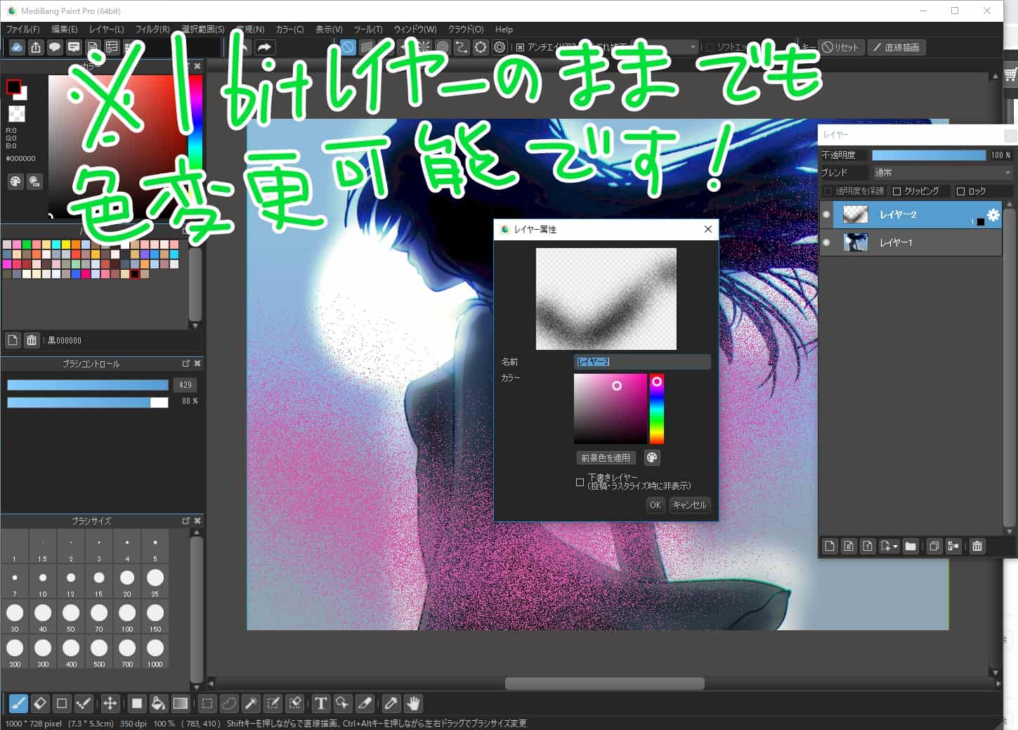Adjust the brush size slider at 429

[88, 385]
